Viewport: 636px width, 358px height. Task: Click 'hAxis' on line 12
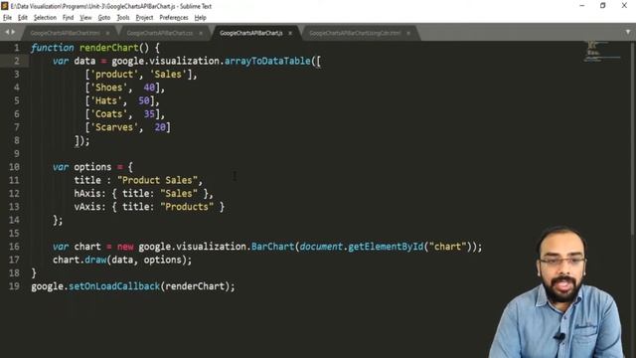(87, 194)
